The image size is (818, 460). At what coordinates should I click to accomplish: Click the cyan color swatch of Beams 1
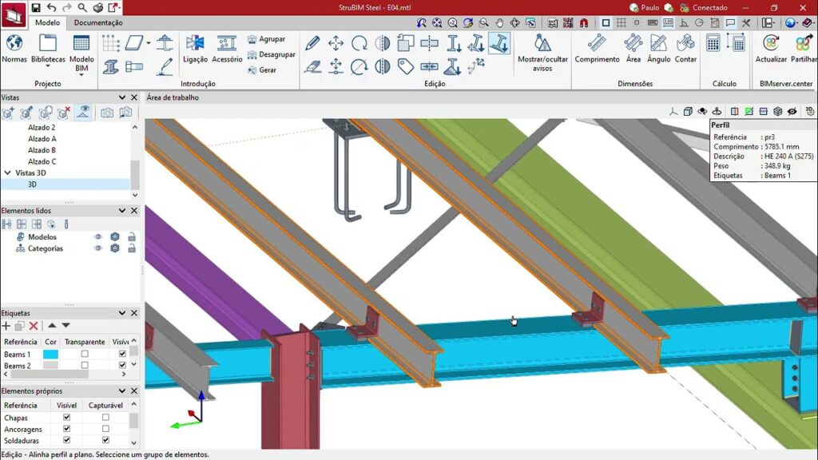pyautogui.click(x=50, y=354)
